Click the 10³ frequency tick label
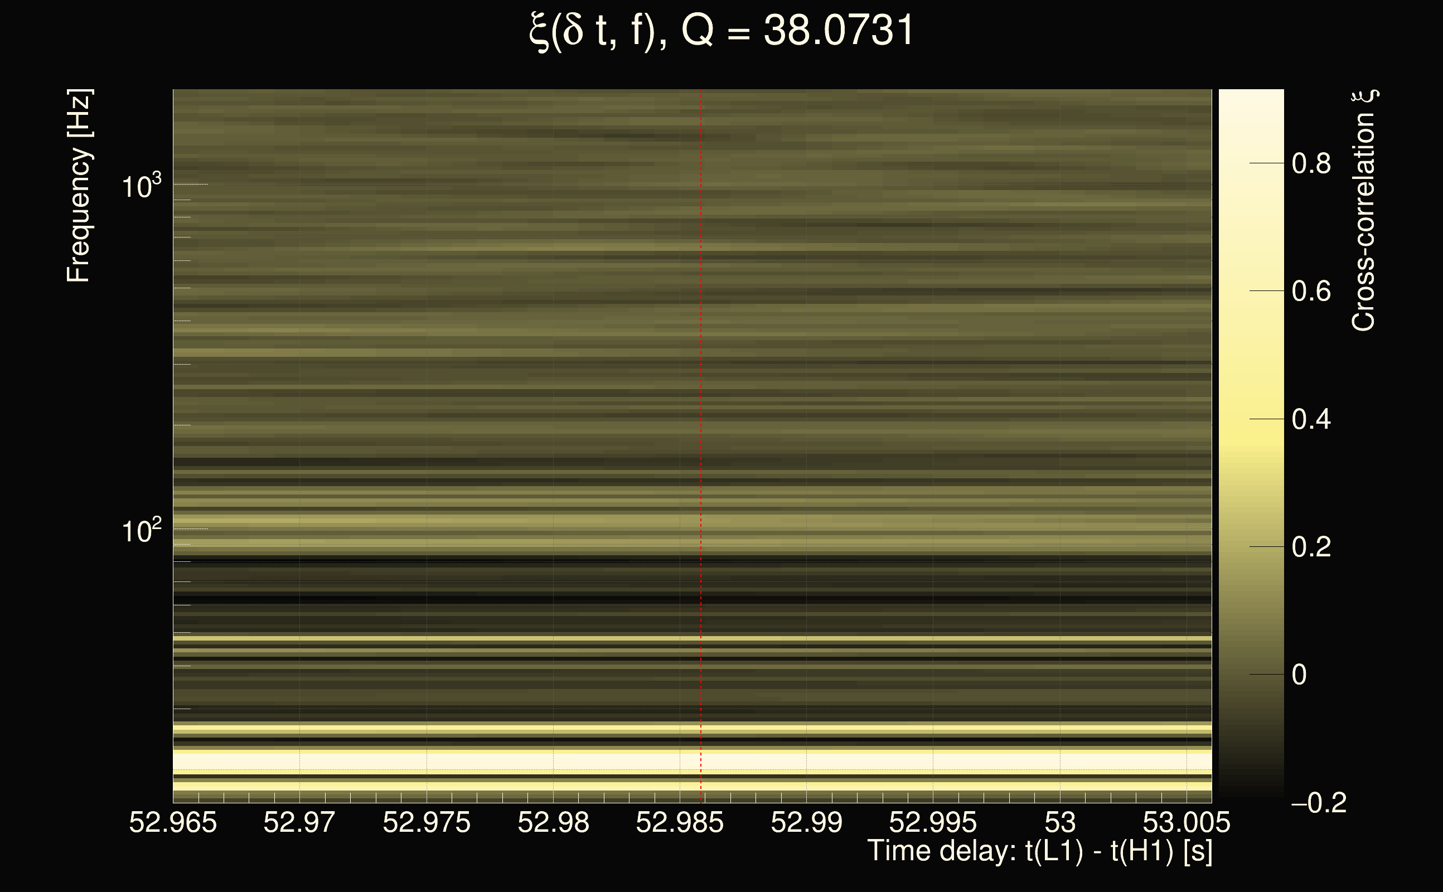Viewport: 1443px width, 892px height. [x=141, y=186]
